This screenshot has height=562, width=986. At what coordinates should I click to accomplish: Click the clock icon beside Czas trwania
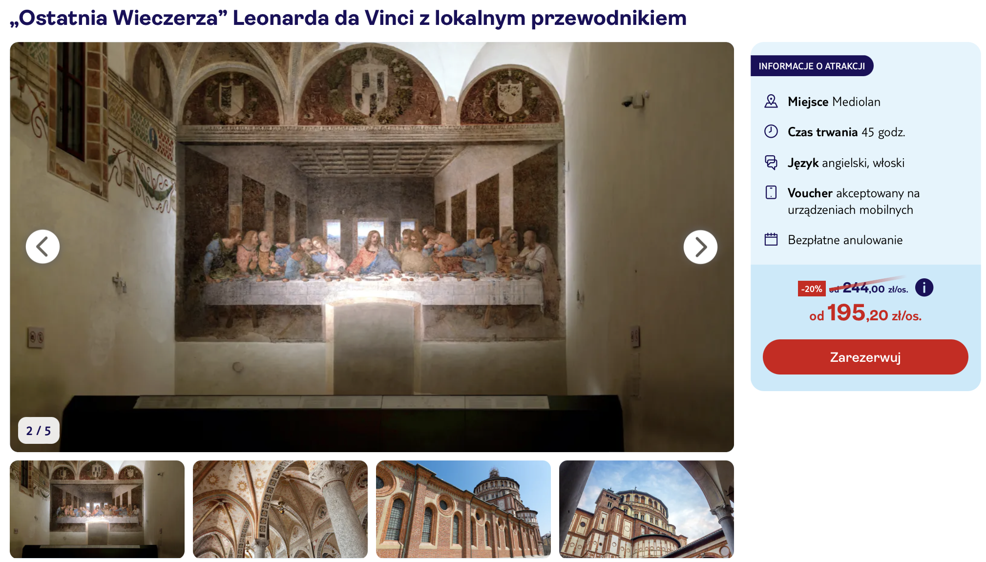click(771, 131)
